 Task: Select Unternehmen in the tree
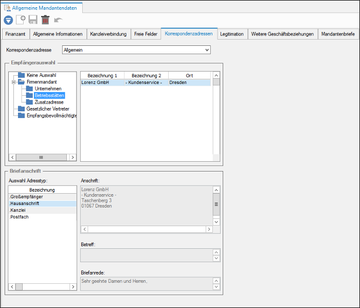pyautogui.click(x=48, y=89)
